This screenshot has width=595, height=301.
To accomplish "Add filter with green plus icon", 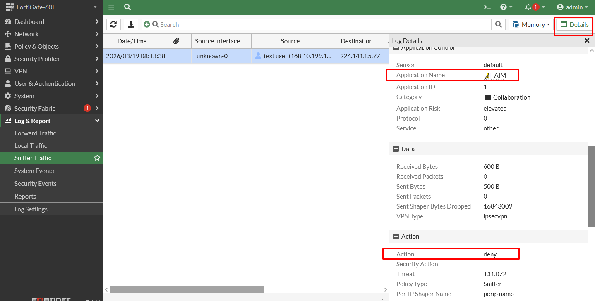I will (146, 25).
